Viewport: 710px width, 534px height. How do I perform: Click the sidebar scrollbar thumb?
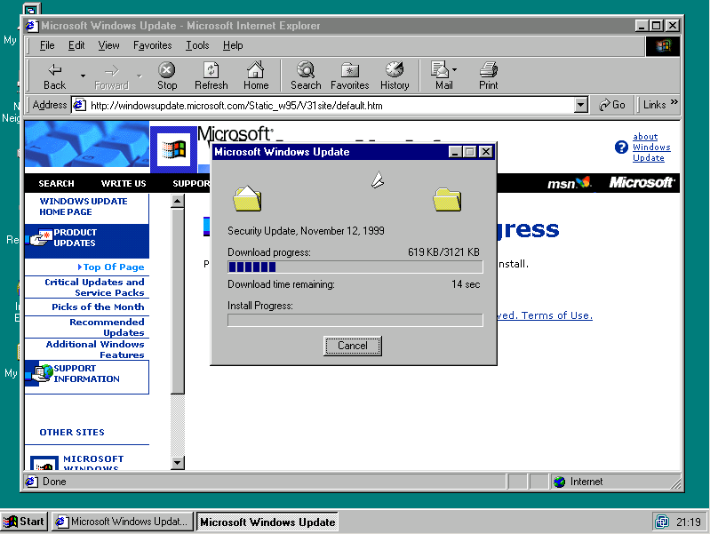[178, 301]
